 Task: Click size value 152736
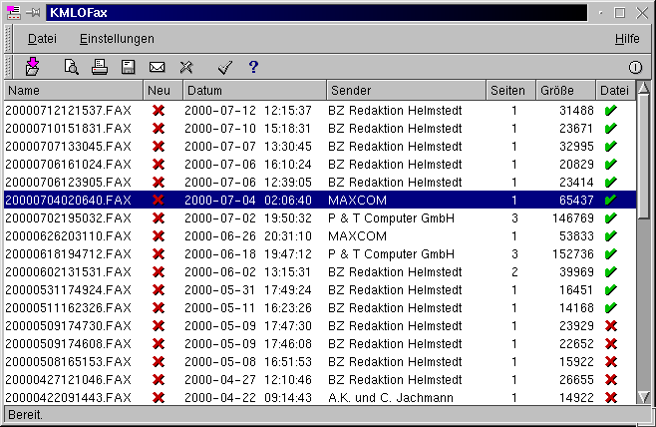tap(573, 254)
